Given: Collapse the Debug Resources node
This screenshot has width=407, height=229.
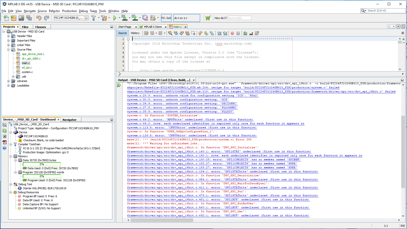Looking at the screenshot, I should 11,192.
